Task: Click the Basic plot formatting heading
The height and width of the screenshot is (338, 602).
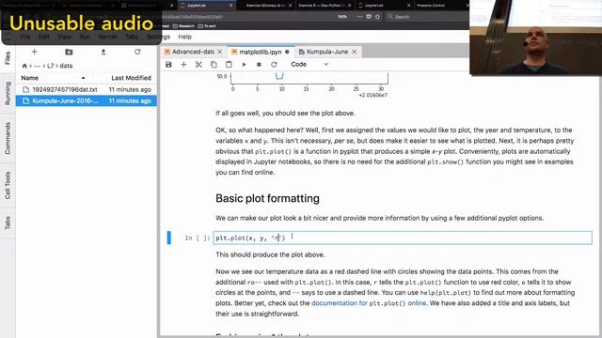Action: pos(267,198)
